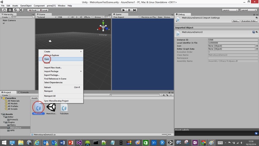Open the File menu
Image resolution: width=259 pixels, height=146 pixels.
pyautogui.click(x=3, y=6)
